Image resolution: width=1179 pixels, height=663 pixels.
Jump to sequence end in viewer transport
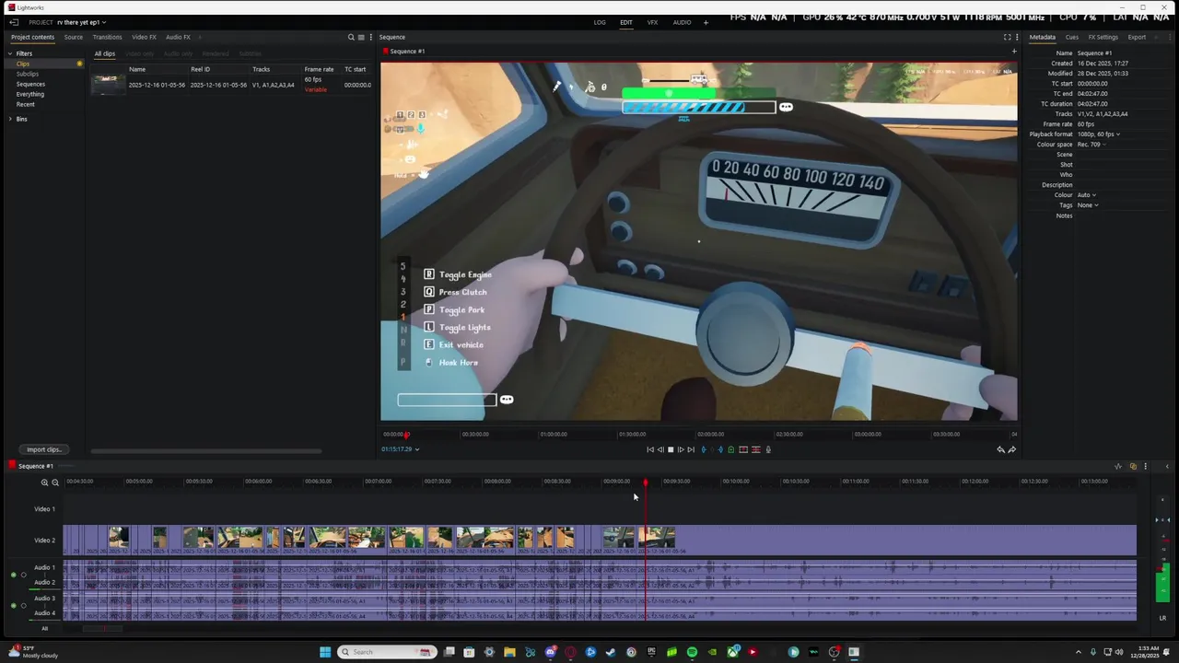point(691,449)
